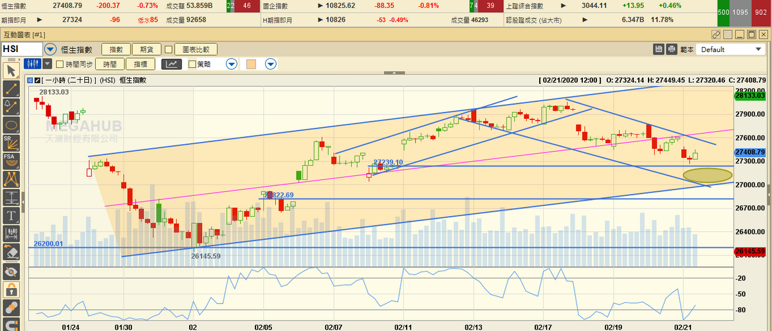Click the 指標 indicator button
This screenshot has height=331, width=772.
[141, 64]
